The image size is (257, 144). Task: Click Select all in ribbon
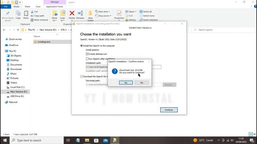coord(146,12)
